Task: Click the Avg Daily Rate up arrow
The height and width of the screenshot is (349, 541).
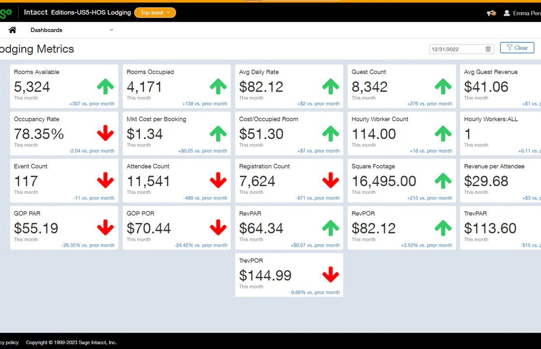Action: point(331,87)
